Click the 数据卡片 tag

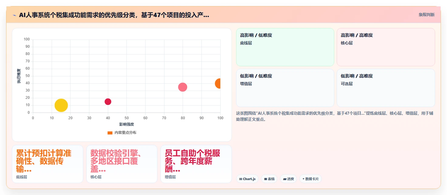pyautogui.click(x=310, y=179)
